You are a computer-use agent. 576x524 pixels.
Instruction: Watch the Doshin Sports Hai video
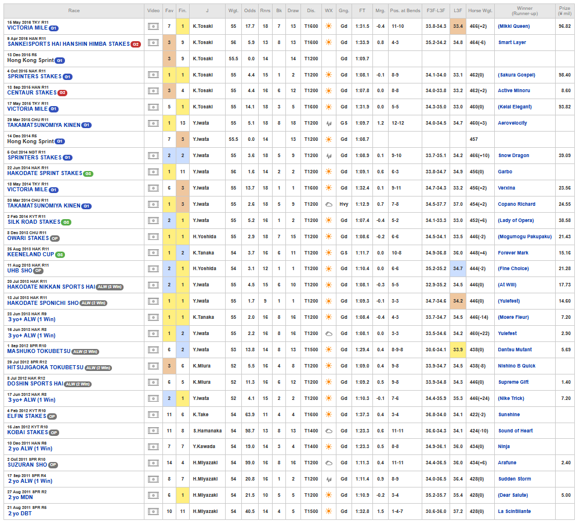153,382
